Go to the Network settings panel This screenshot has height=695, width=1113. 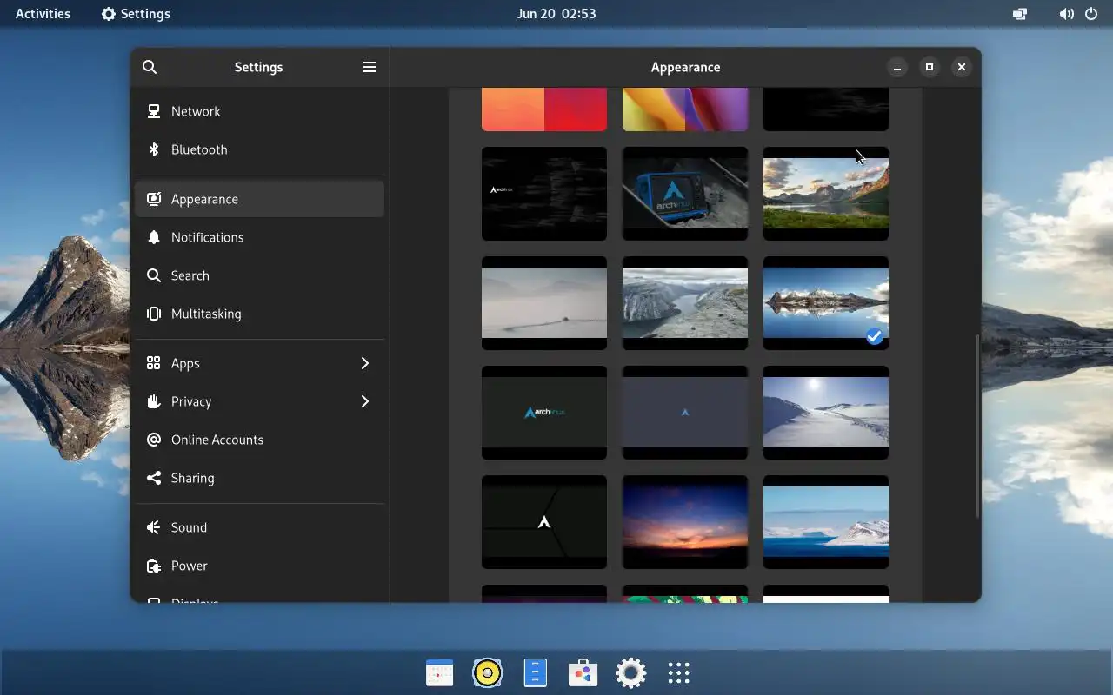259,111
